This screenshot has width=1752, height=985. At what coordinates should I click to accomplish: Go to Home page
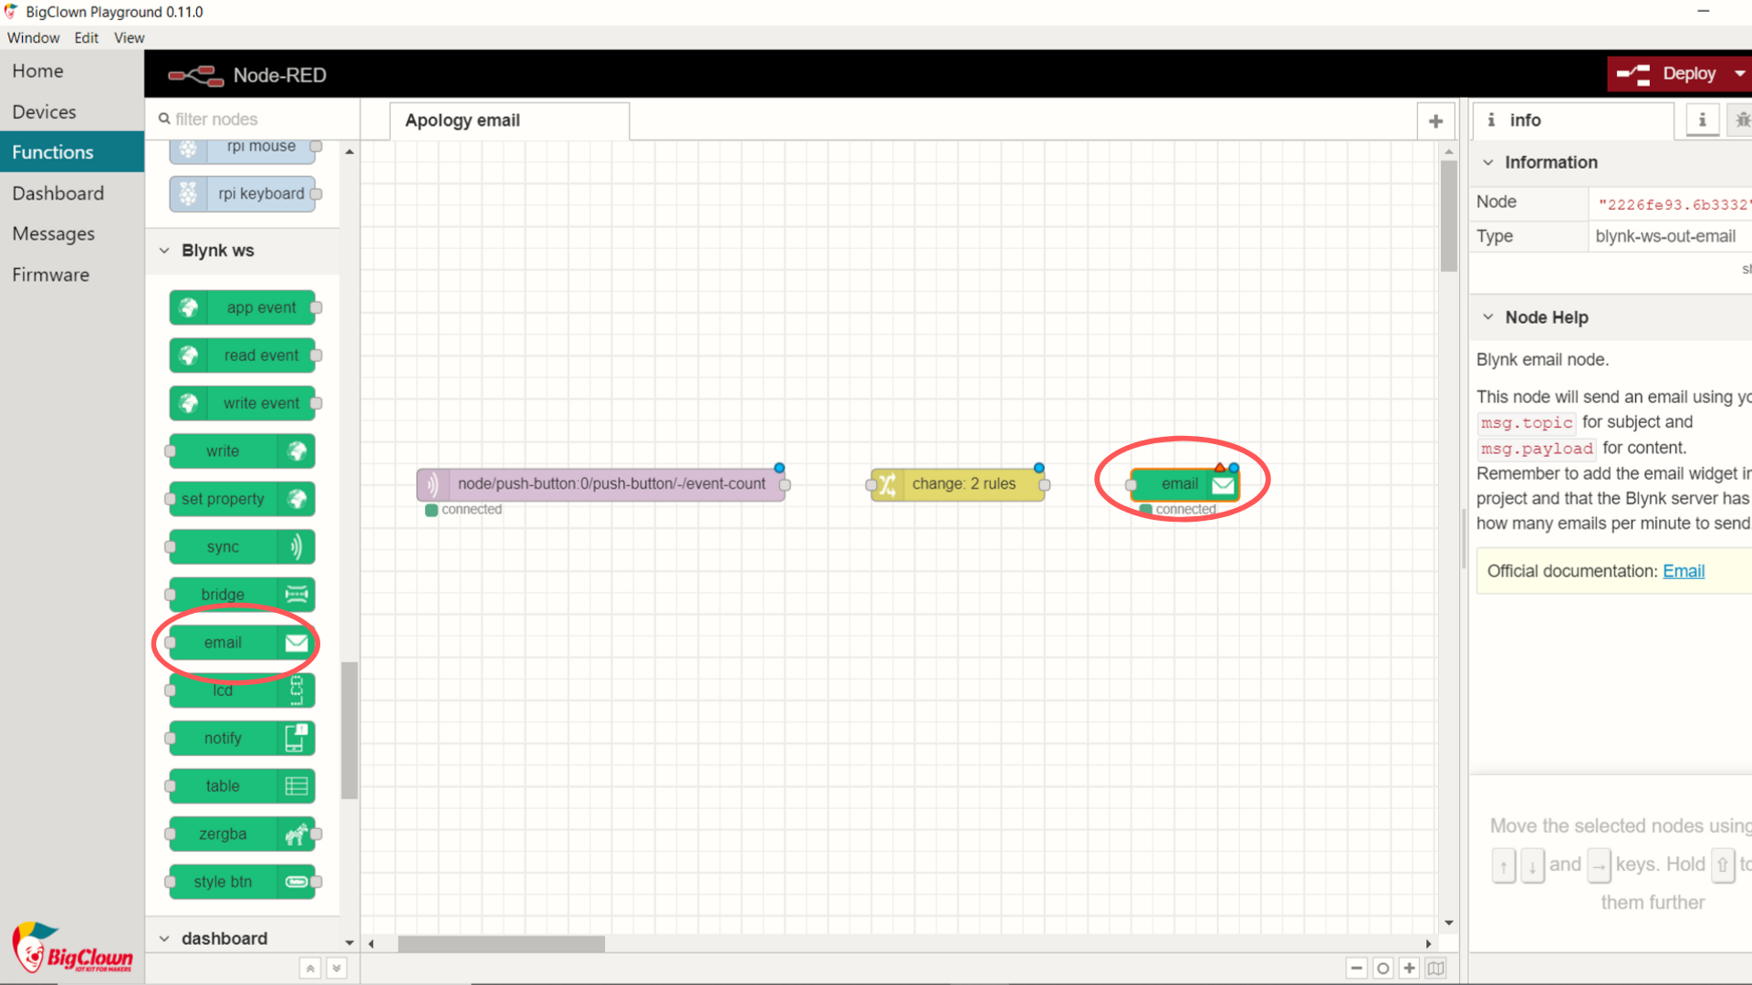(72, 71)
